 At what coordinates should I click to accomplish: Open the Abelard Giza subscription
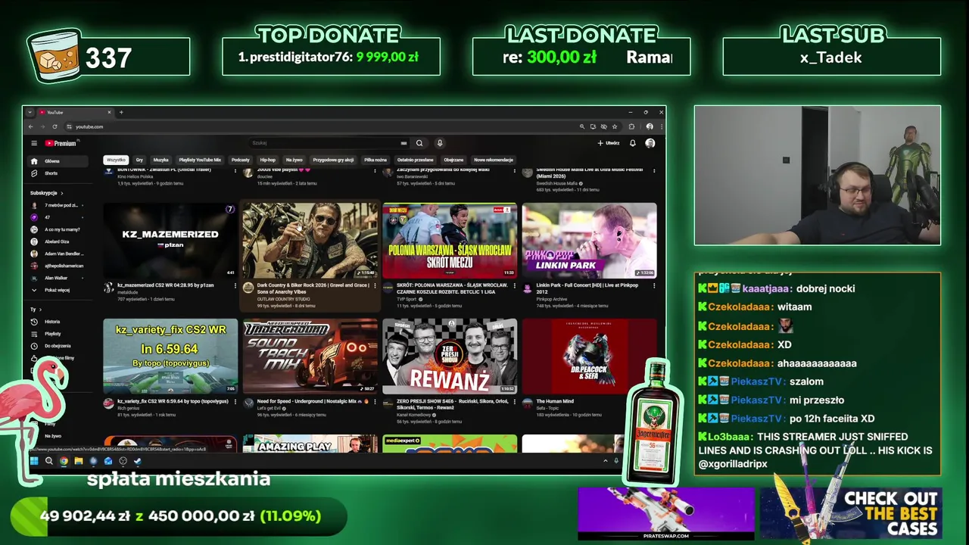tap(57, 241)
